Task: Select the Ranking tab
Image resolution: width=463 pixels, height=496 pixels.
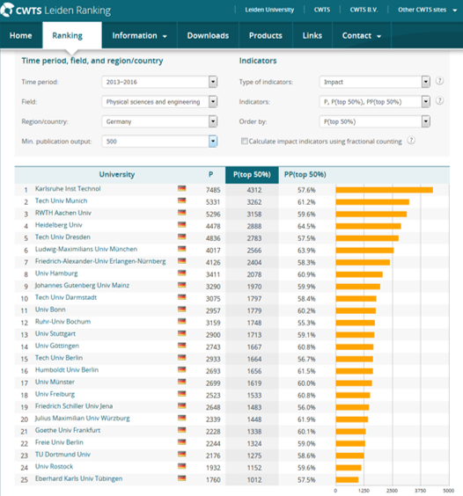Action: click(72, 35)
